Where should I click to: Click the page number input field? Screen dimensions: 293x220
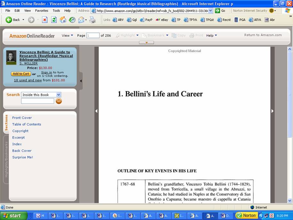pyautogui.click(x=93, y=36)
